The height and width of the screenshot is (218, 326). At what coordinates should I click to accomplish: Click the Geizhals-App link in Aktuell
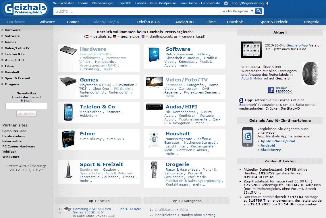(x=297, y=45)
